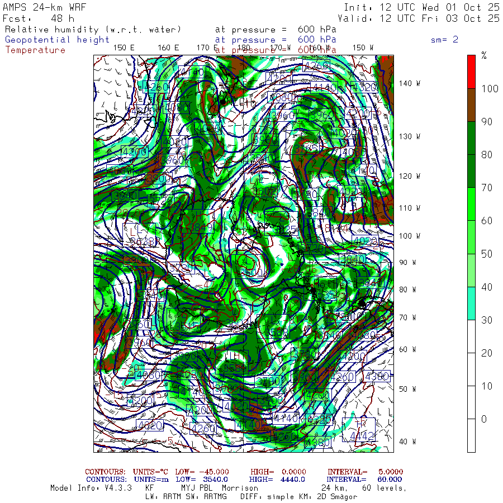
Task: Click the '80 W' longitude label
Action: pyautogui.click(x=407, y=290)
